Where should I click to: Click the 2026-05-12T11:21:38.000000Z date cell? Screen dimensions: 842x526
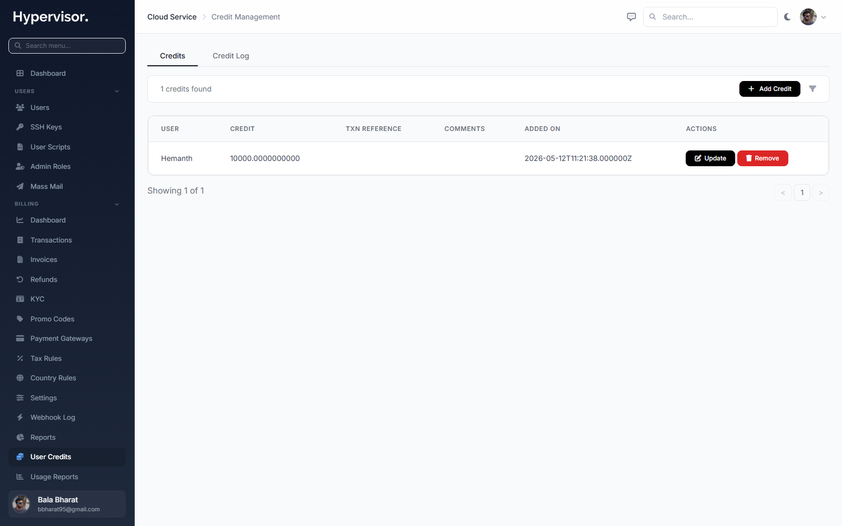(578, 158)
